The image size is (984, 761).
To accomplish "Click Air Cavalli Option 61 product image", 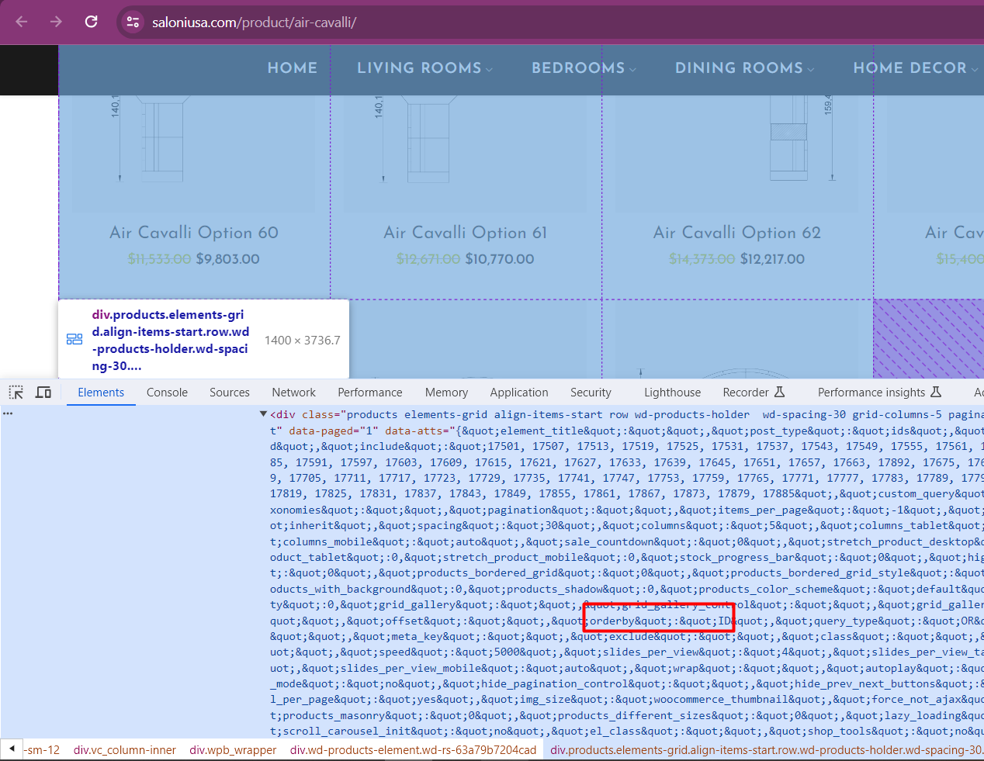I will pos(466,153).
